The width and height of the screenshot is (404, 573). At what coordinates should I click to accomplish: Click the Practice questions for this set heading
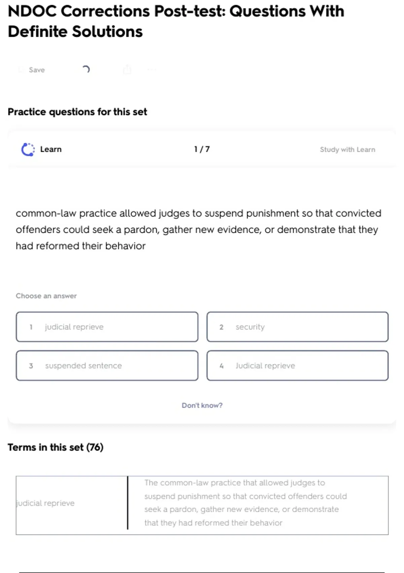point(77,112)
